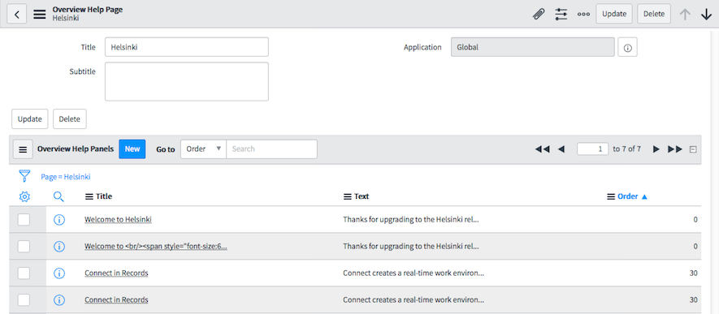Viewport: 719px width, 314px height.
Task: Open Title column menu icon
Action: [89, 196]
